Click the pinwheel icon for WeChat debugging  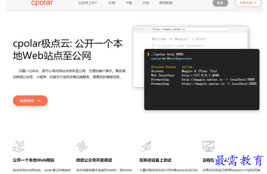[x=82, y=146]
